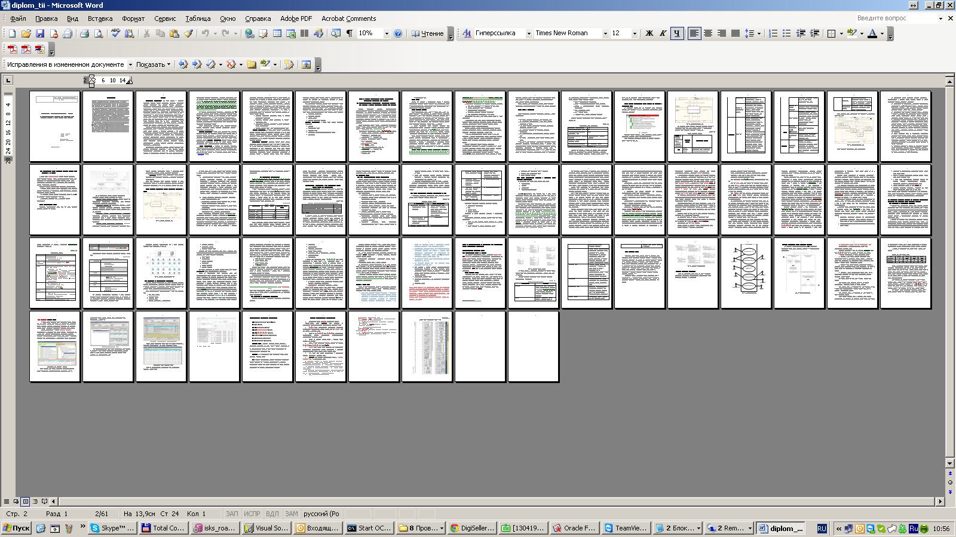Image resolution: width=956 pixels, height=537 pixels.
Task: Go to the next tracked change
Action: (197, 64)
